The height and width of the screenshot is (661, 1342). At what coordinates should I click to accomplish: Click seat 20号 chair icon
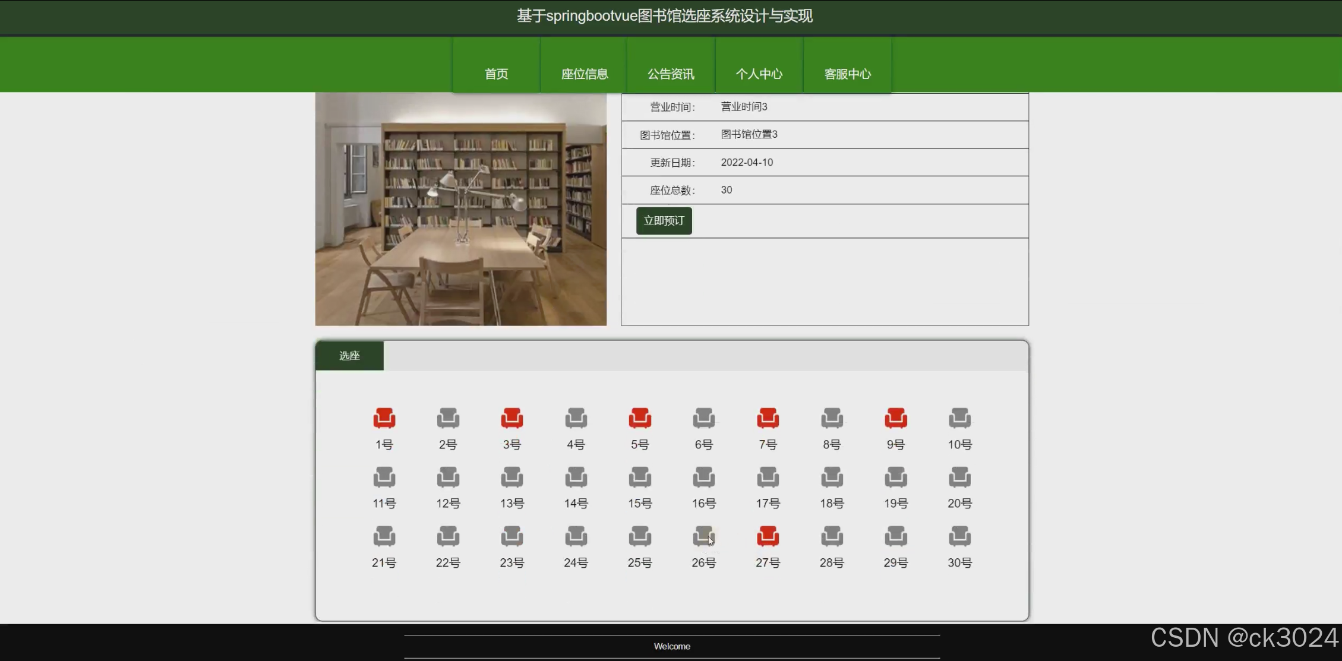(x=959, y=477)
